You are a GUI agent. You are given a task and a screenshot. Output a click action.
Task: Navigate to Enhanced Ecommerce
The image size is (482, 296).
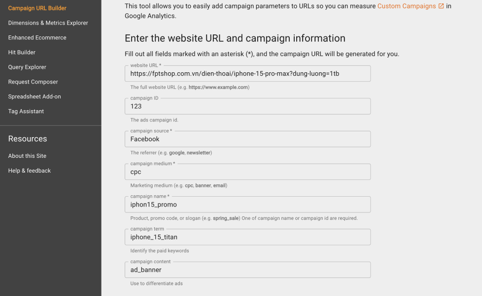[37, 37]
